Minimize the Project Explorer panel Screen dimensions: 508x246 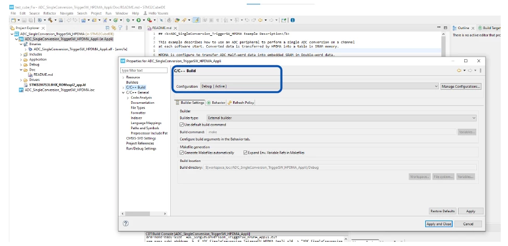pyautogui.click(x=133, y=28)
